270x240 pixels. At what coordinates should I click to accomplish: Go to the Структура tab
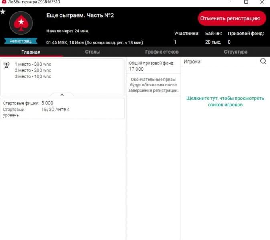[236, 52]
